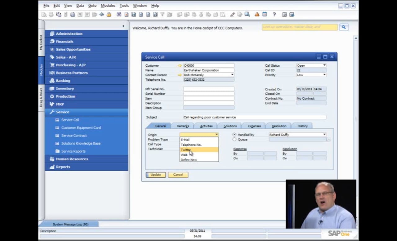Open the Tools menu
This screenshot has height=241, width=397.
(124, 6)
